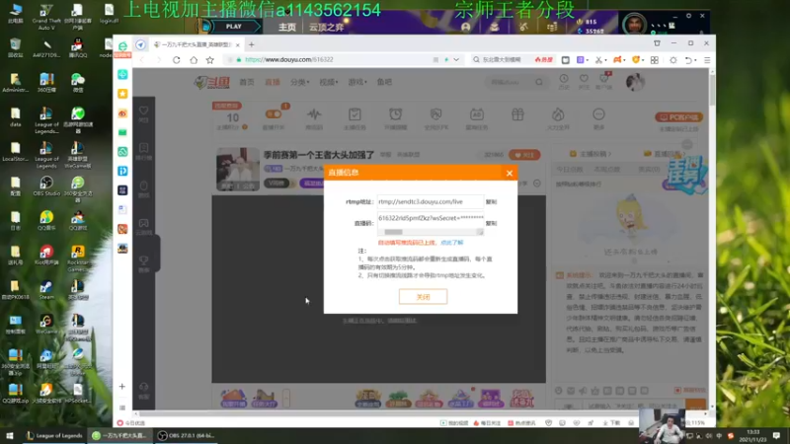Go to the browser home page icon
Image resolution: width=790 pixels, height=444 pixels.
coord(194,60)
